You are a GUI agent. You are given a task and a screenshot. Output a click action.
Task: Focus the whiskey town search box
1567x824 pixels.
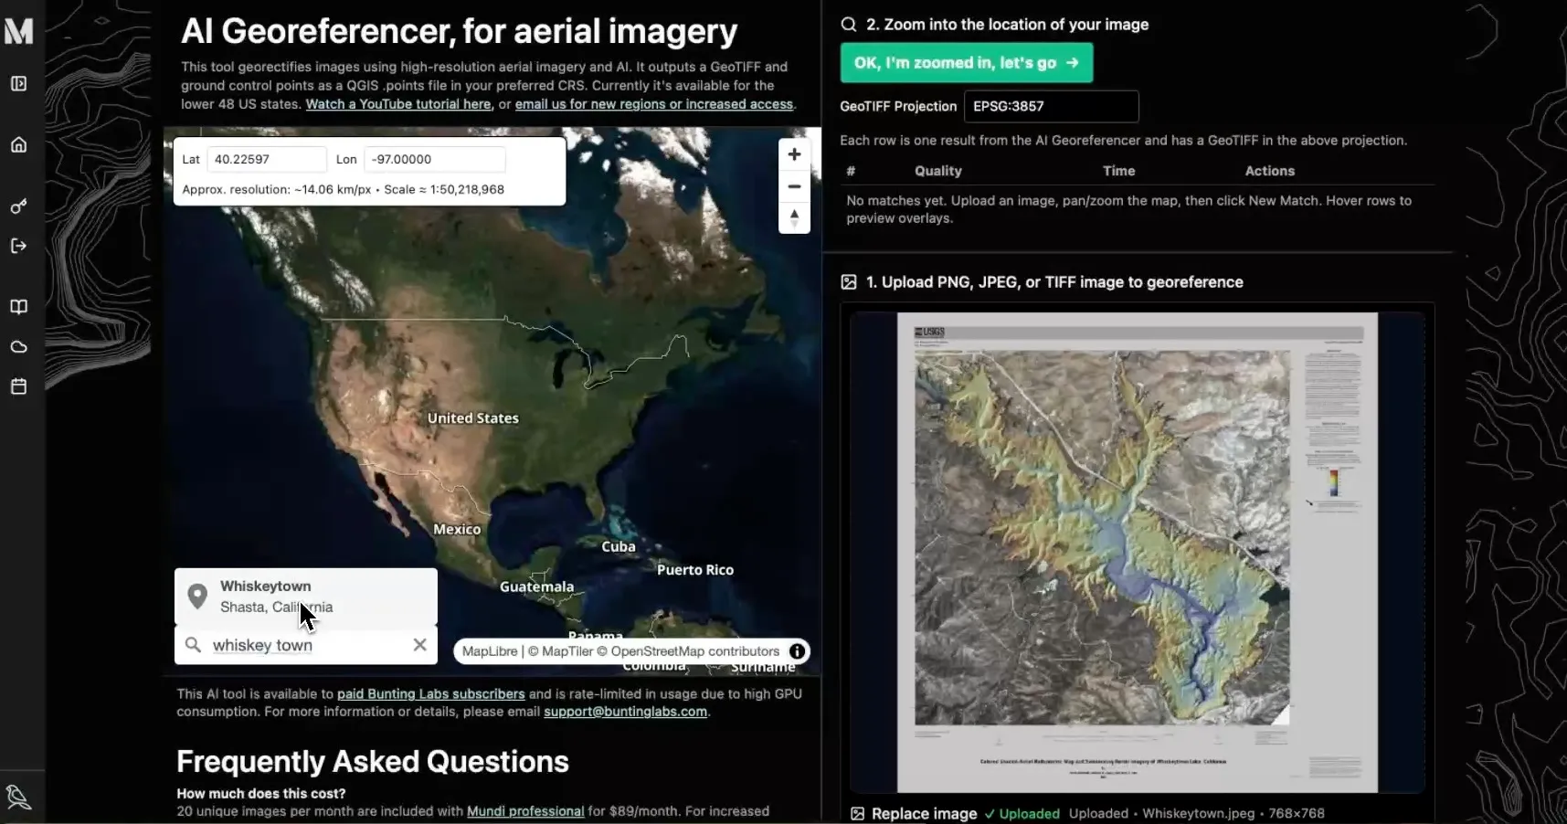[x=306, y=645]
